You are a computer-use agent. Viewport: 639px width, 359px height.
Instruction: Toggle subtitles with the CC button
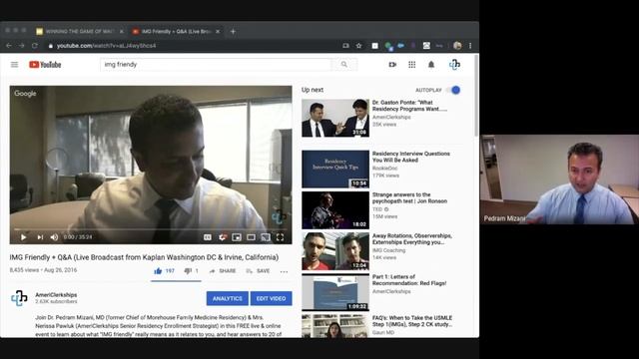tap(208, 237)
